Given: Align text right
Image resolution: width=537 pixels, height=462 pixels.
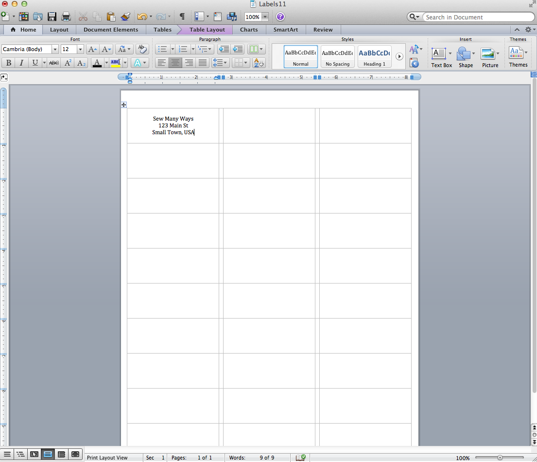Looking at the screenshot, I should [x=189, y=63].
